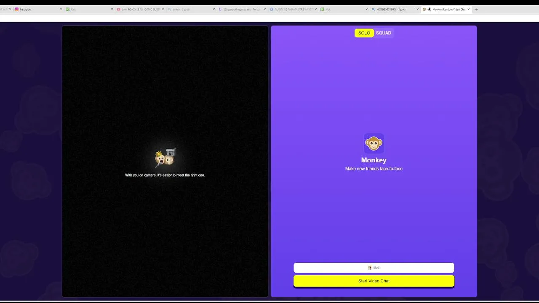Viewport: 539px width, 303px height.
Task: Click the "Monkey" title heading
Action: tap(374, 160)
